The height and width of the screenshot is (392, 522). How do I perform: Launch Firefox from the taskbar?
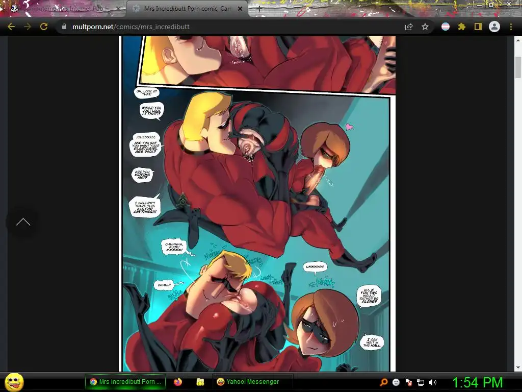[x=178, y=382]
